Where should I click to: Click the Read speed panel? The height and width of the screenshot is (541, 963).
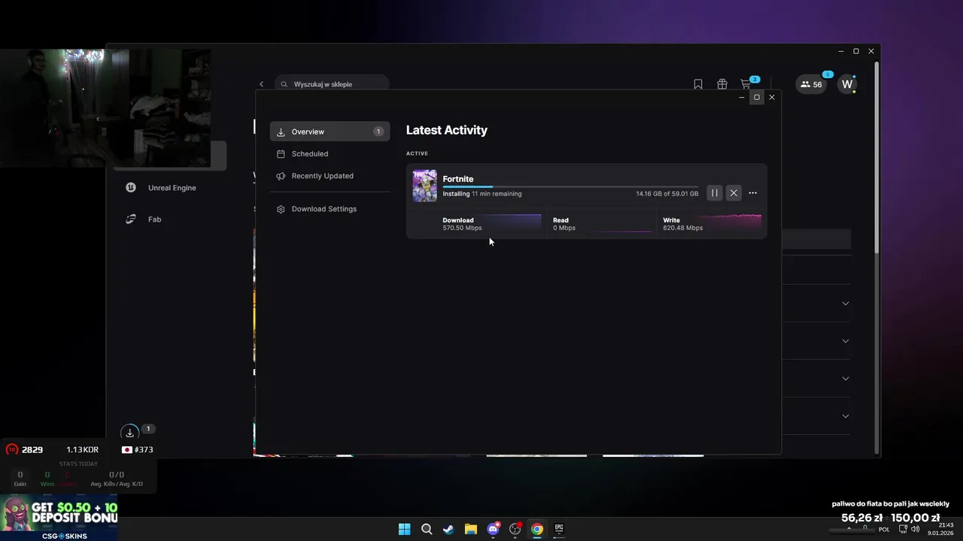(602, 224)
